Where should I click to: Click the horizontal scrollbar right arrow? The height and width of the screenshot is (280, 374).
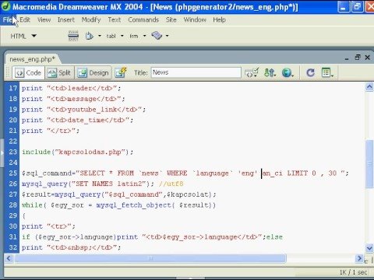359,258
